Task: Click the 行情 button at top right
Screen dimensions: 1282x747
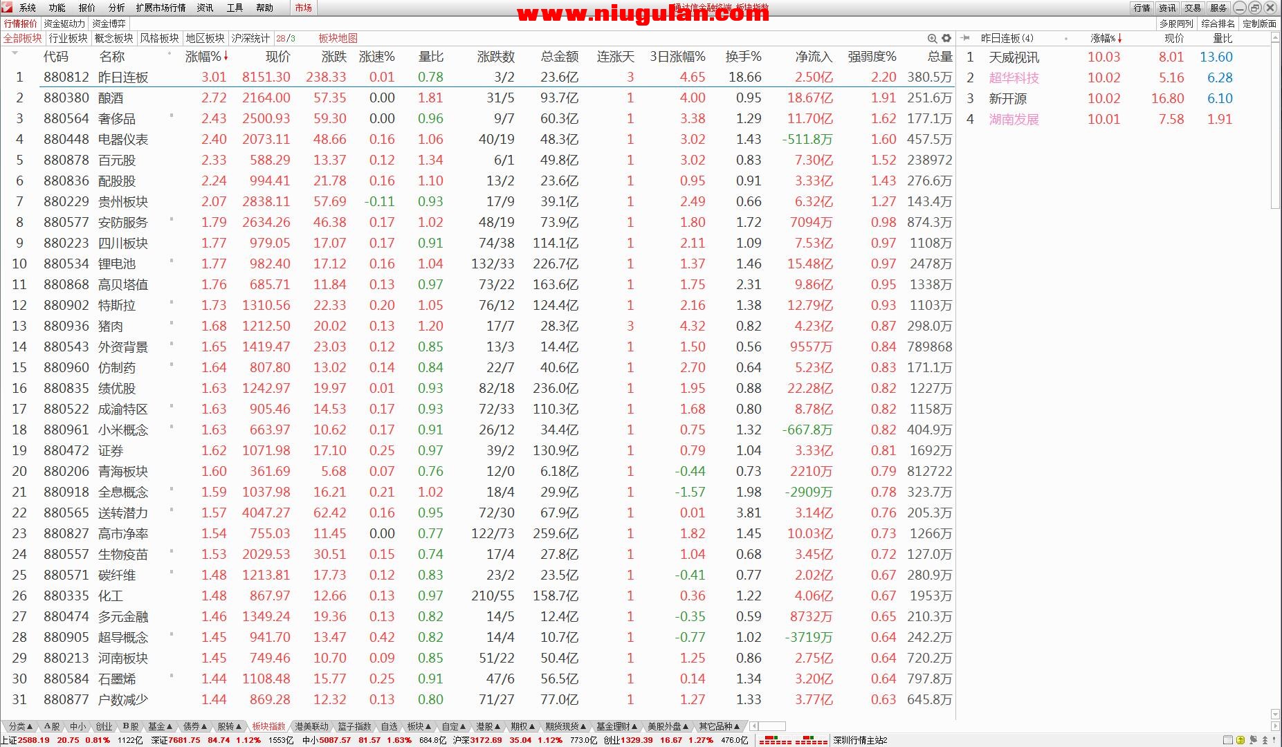Action: [1142, 8]
